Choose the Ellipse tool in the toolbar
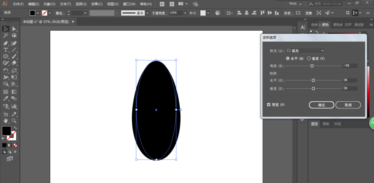Viewport: 374px width, 183px height. coord(6,57)
